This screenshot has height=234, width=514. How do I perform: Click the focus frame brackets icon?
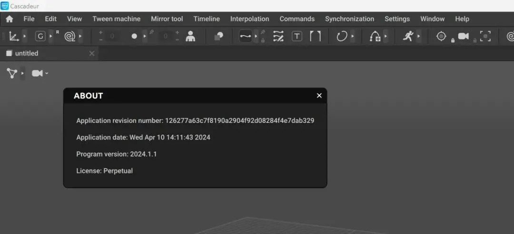tap(485, 36)
